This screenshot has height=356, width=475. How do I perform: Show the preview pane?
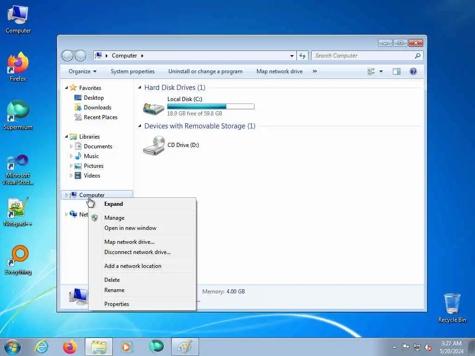click(397, 71)
